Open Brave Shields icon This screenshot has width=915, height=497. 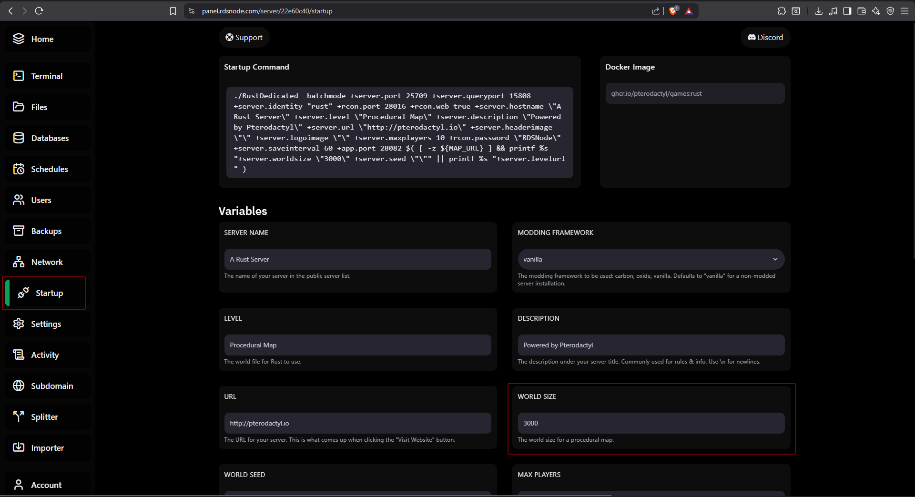tap(673, 10)
